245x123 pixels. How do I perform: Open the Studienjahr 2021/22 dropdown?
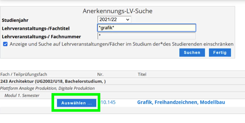click(x=114, y=20)
